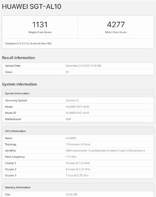The width and height of the screenshot is (156, 197).
Task: Click the Cluster 2 label
Action: (x=11, y=169)
